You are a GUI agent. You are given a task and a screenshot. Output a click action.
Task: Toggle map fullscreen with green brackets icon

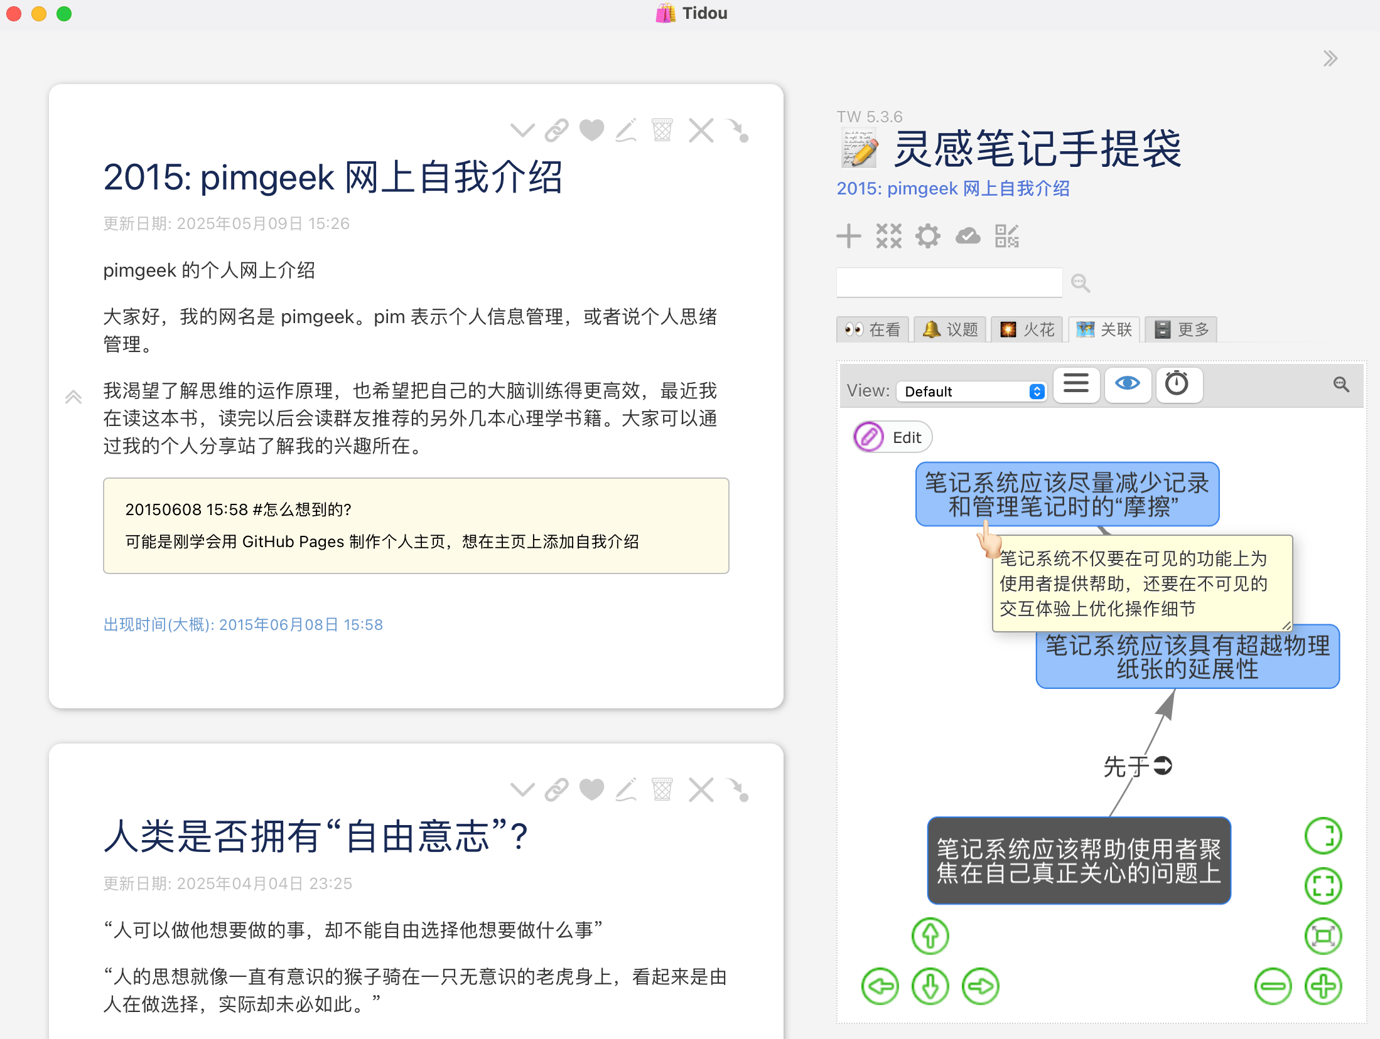point(1323,886)
